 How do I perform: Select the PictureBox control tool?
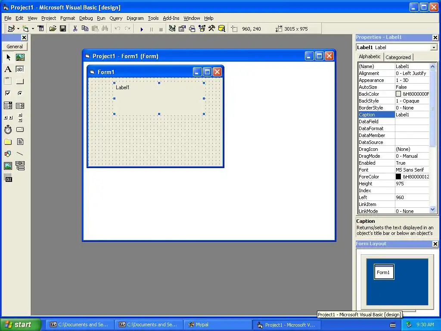tap(20, 57)
